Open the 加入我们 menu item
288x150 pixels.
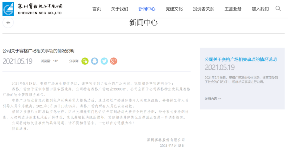260,9
